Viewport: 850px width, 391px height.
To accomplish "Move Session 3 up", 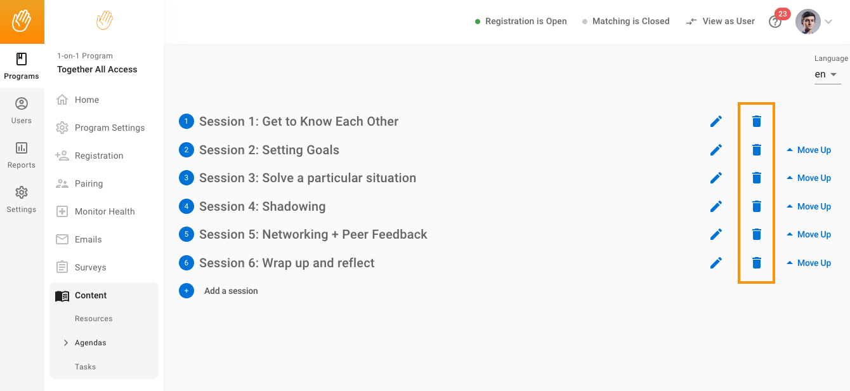I will click(809, 178).
